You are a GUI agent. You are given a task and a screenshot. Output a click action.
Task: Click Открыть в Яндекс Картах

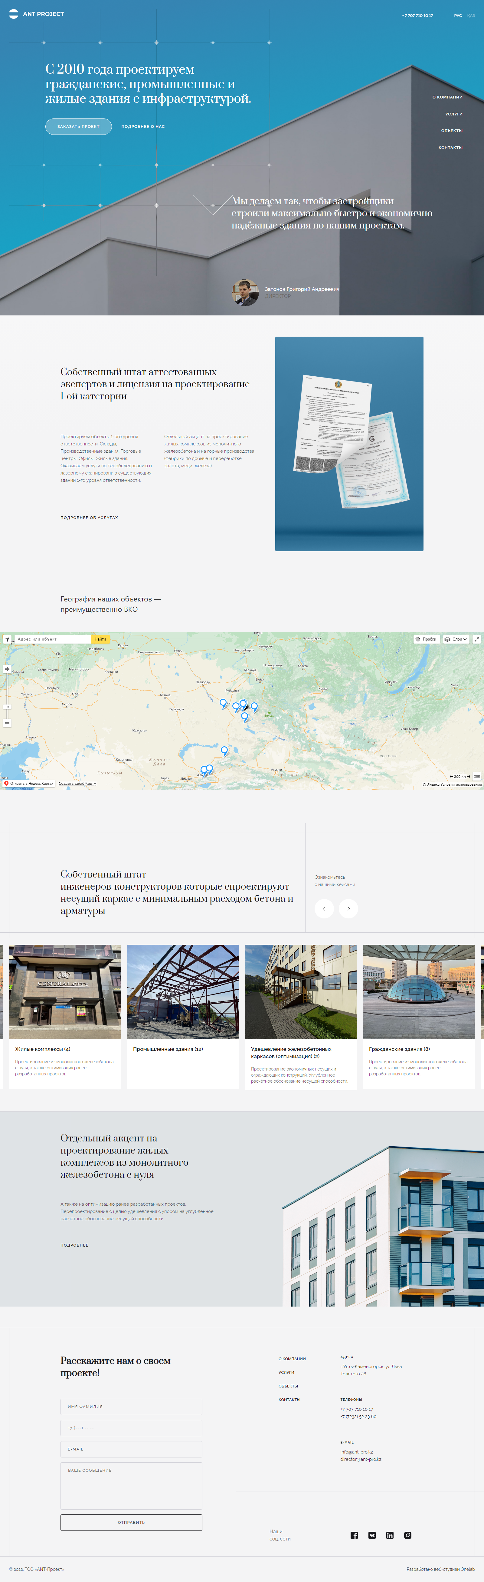(29, 784)
